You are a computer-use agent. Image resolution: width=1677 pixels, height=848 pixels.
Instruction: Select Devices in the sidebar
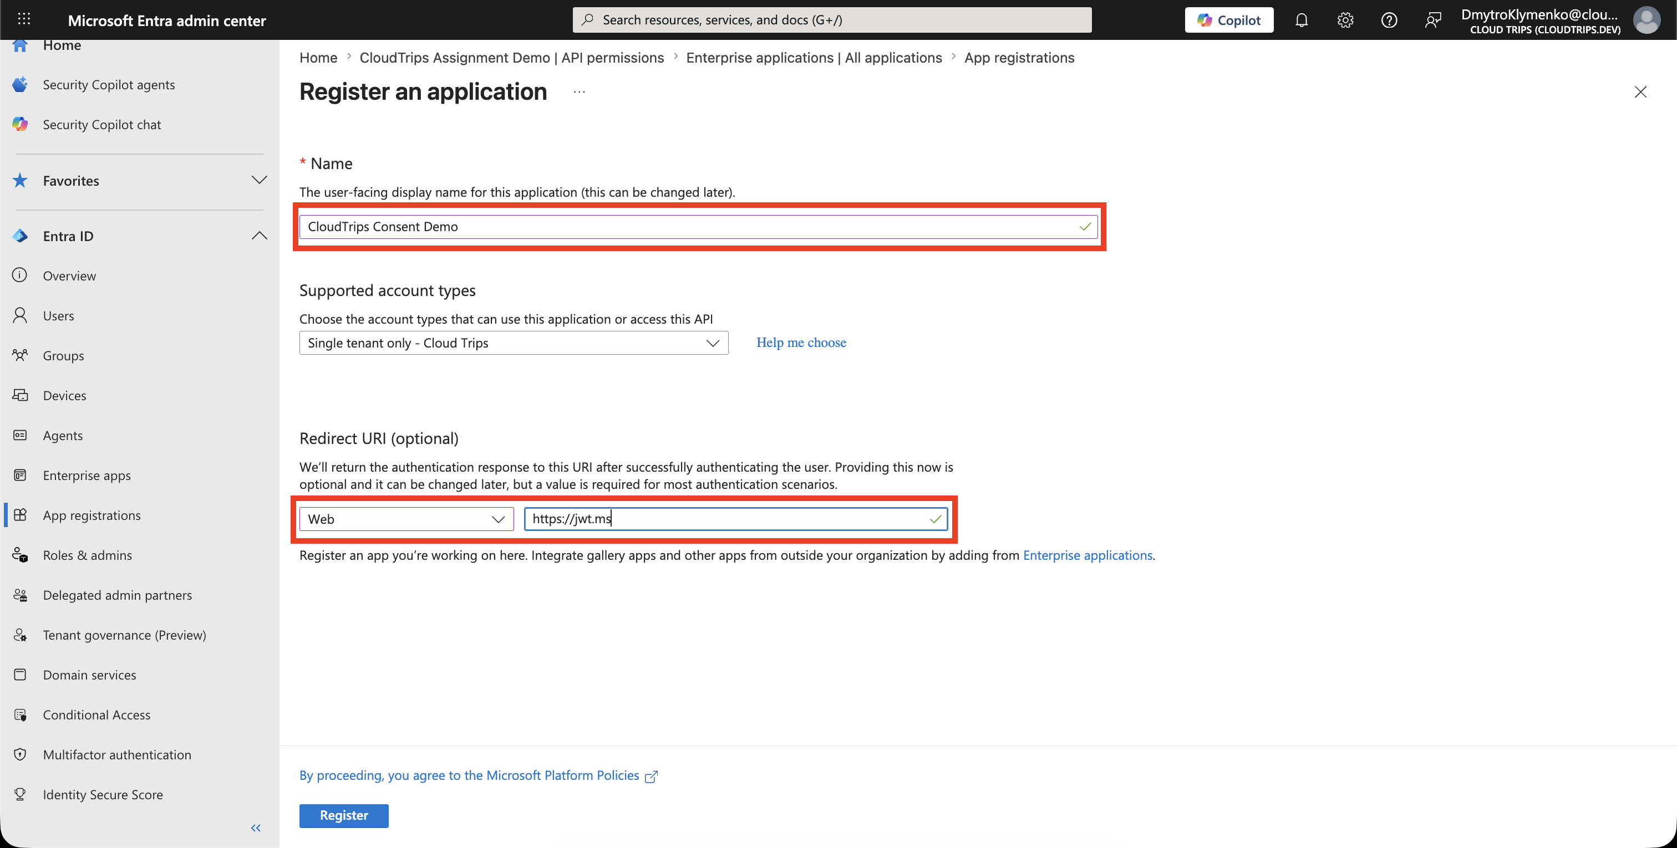pyautogui.click(x=64, y=396)
